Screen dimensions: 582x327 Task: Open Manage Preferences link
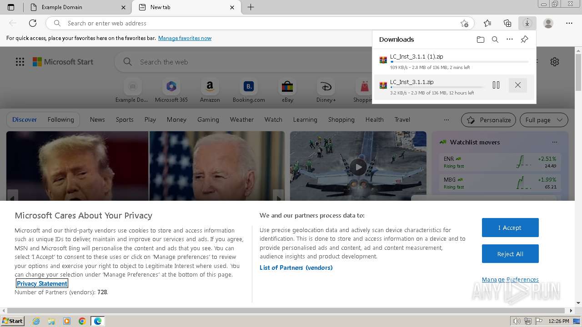(510, 279)
